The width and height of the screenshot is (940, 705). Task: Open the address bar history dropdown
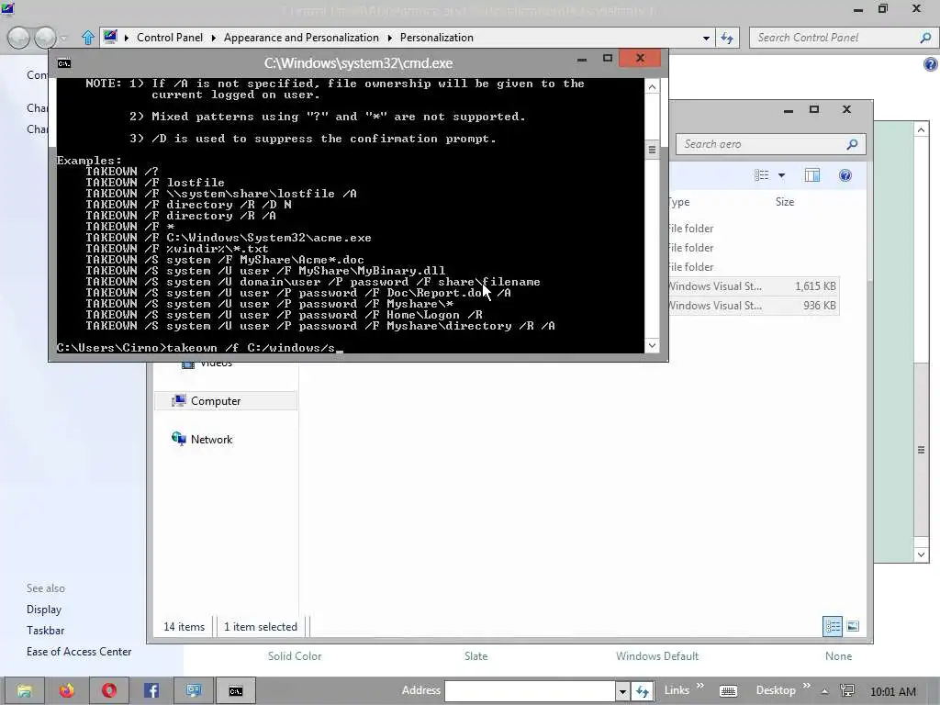point(706,38)
